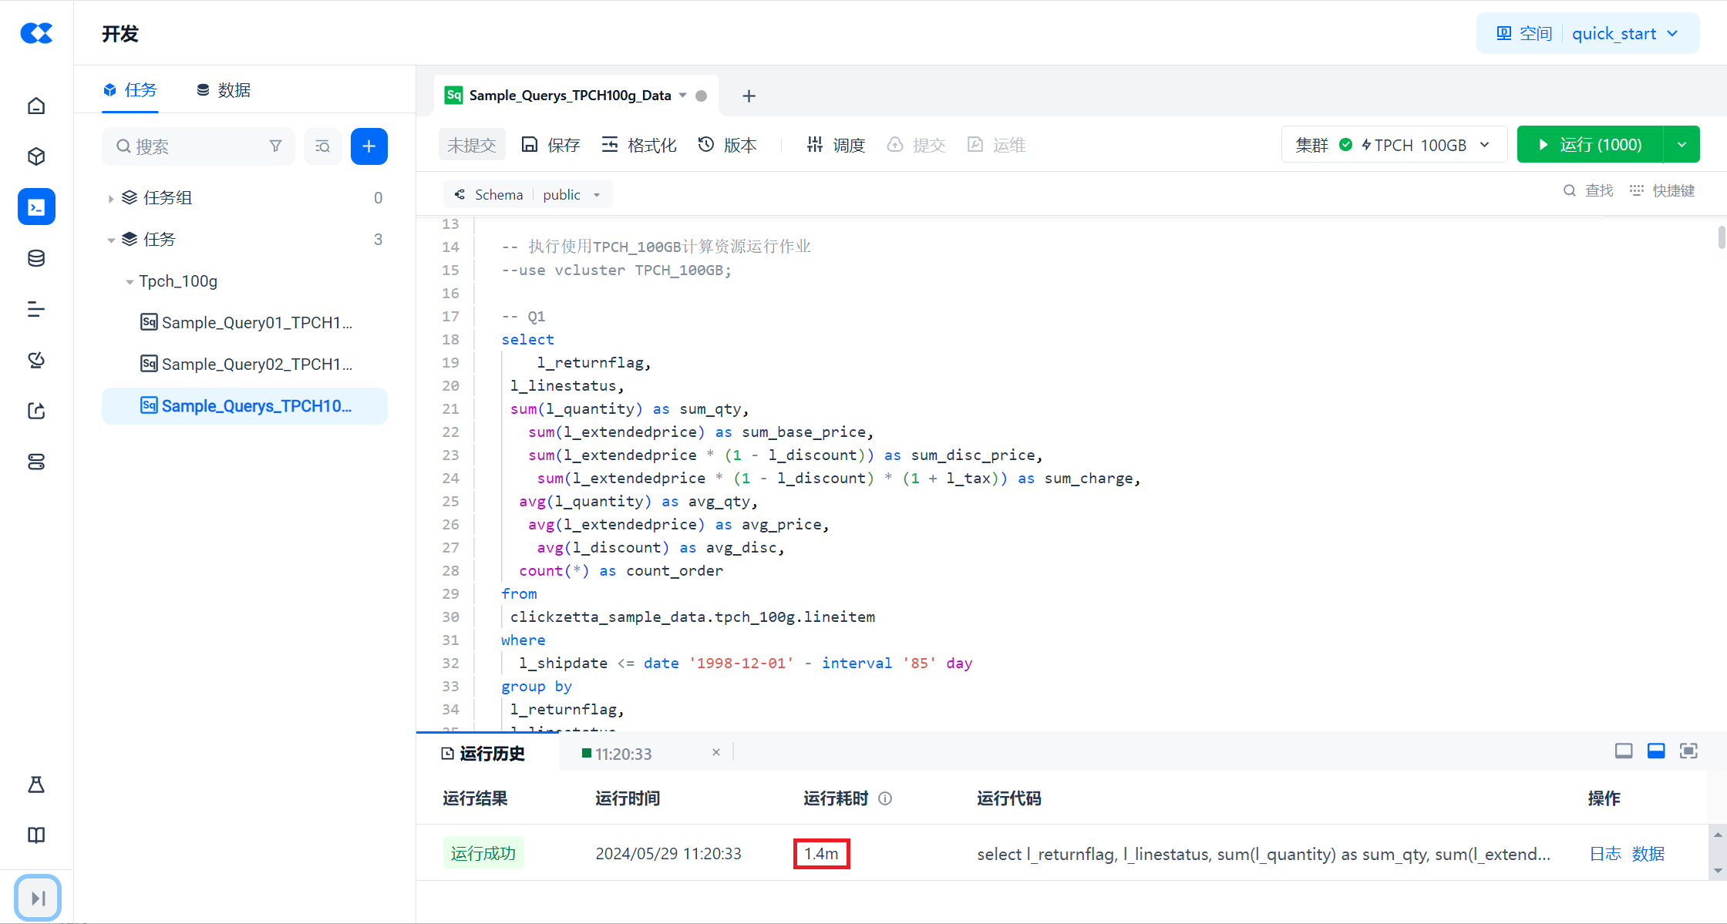The width and height of the screenshot is (1727, 924).
Task: Open the 日志 log link
Action: (1605, 854)
